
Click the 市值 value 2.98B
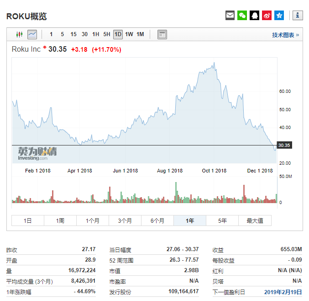pos(191,270)
